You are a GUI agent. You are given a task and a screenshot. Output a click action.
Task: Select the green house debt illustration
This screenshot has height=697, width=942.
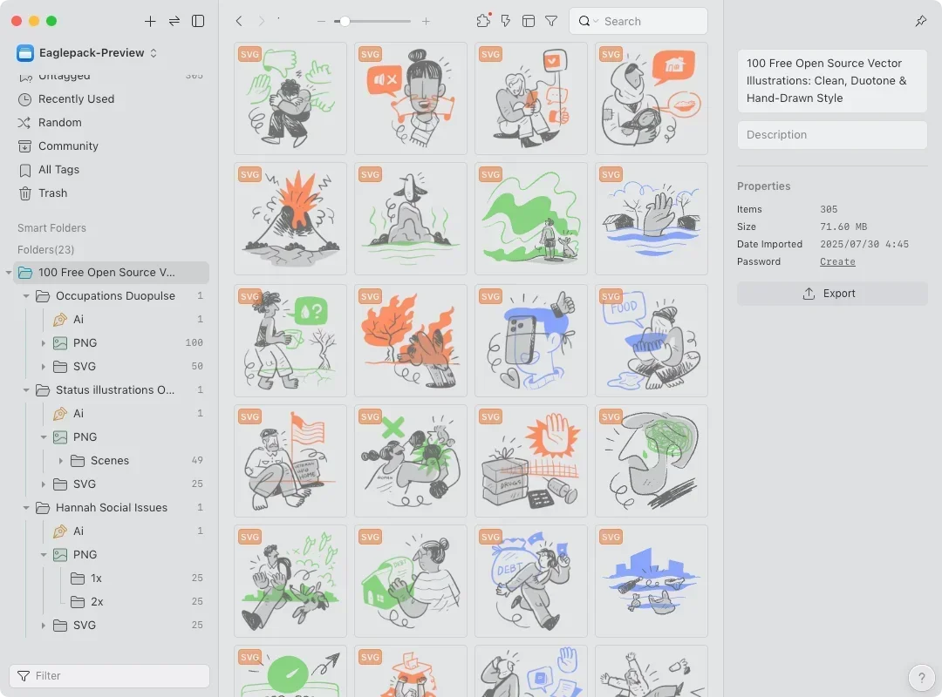pos(410,581)
